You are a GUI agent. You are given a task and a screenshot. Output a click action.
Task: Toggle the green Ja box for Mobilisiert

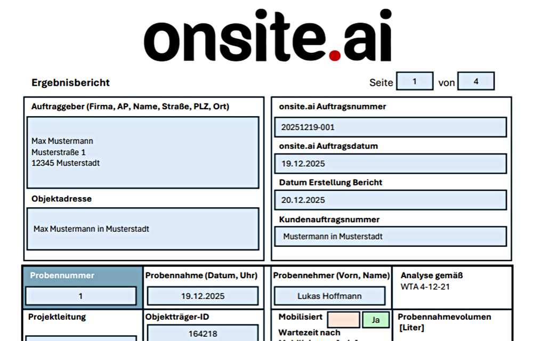pos(376,320)
